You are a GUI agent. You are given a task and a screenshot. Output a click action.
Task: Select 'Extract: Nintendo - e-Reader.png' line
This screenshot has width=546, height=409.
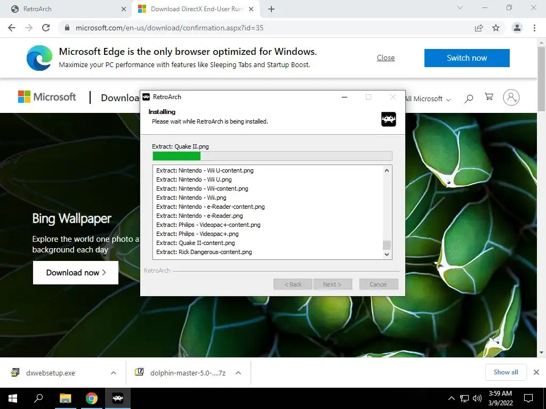(x=199, y=216)
